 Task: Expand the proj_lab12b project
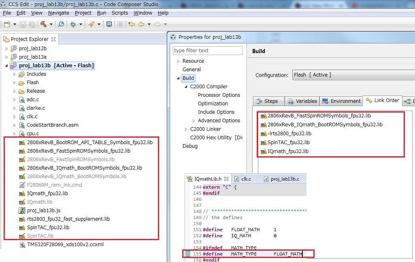6,49
